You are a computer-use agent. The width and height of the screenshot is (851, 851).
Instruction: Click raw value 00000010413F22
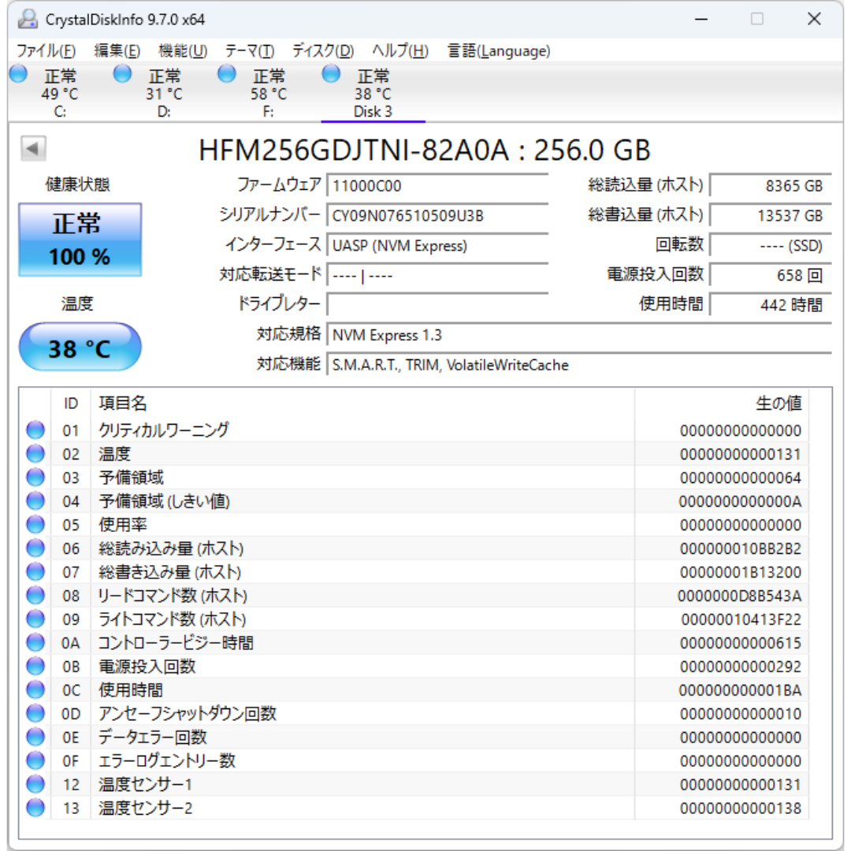[x=741, y=619]
